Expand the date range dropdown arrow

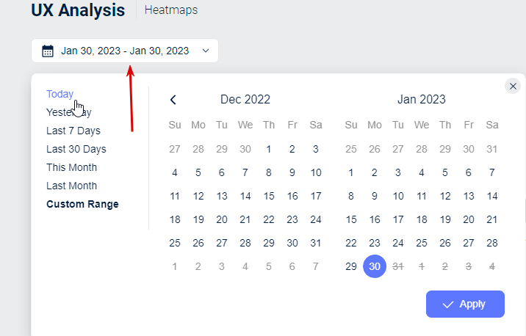coord(206,51)
